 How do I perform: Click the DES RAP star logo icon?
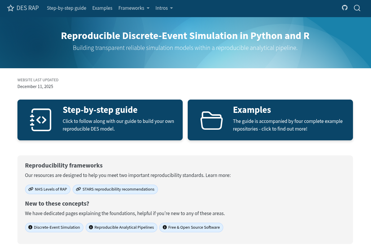[11, 8]
